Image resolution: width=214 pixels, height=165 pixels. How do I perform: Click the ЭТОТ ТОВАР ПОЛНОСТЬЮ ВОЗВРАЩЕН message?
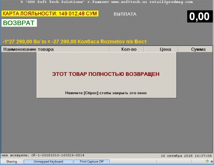tap(106, 74)
